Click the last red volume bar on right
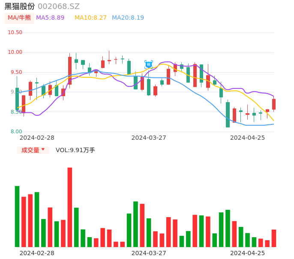294x259 pixels. [x=274, y=238]
